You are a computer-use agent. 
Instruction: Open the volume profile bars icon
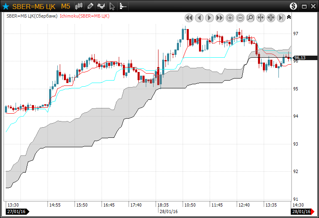pos(123,6)
